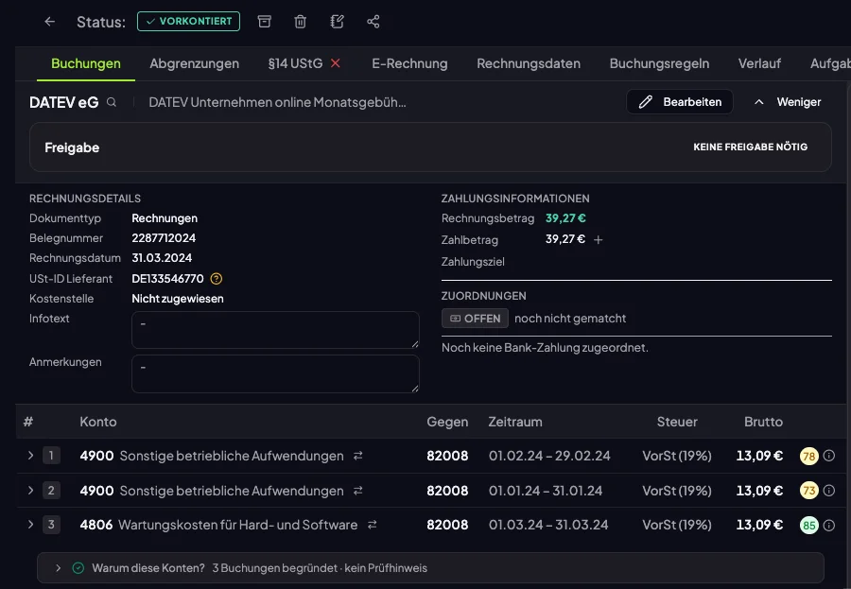The width and height of the screenshot is (851, 589).
Task: Click the DATEV eG supplier name
Action: 64,102
